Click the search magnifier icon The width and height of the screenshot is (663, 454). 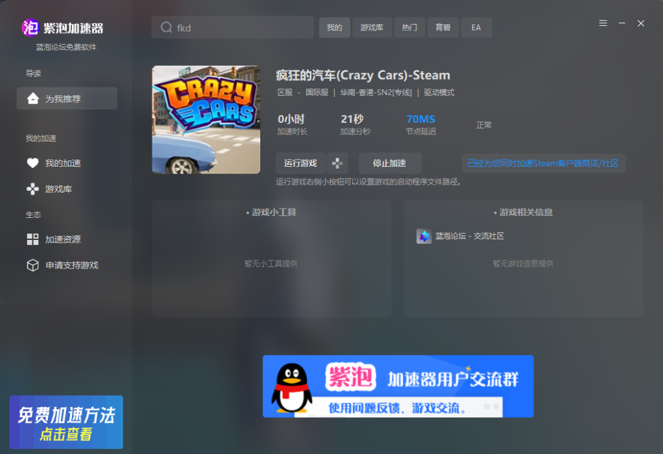tap(166, 27)
